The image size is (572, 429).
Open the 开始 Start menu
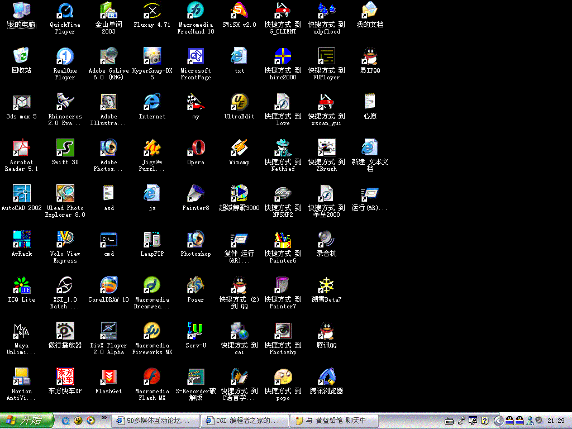(x=27, y=421)
